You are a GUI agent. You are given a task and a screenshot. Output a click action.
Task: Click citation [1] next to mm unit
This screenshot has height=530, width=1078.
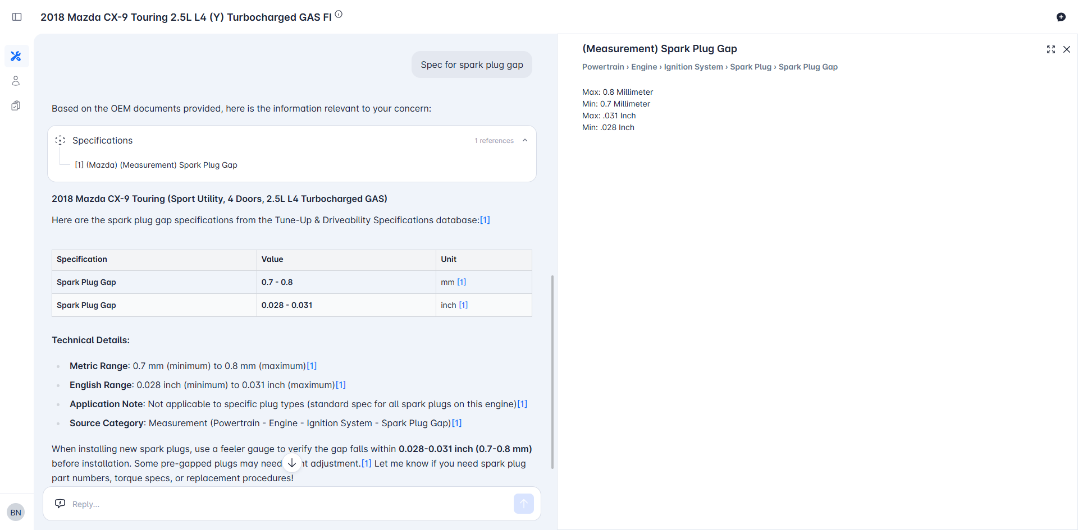tap(462, 282)
